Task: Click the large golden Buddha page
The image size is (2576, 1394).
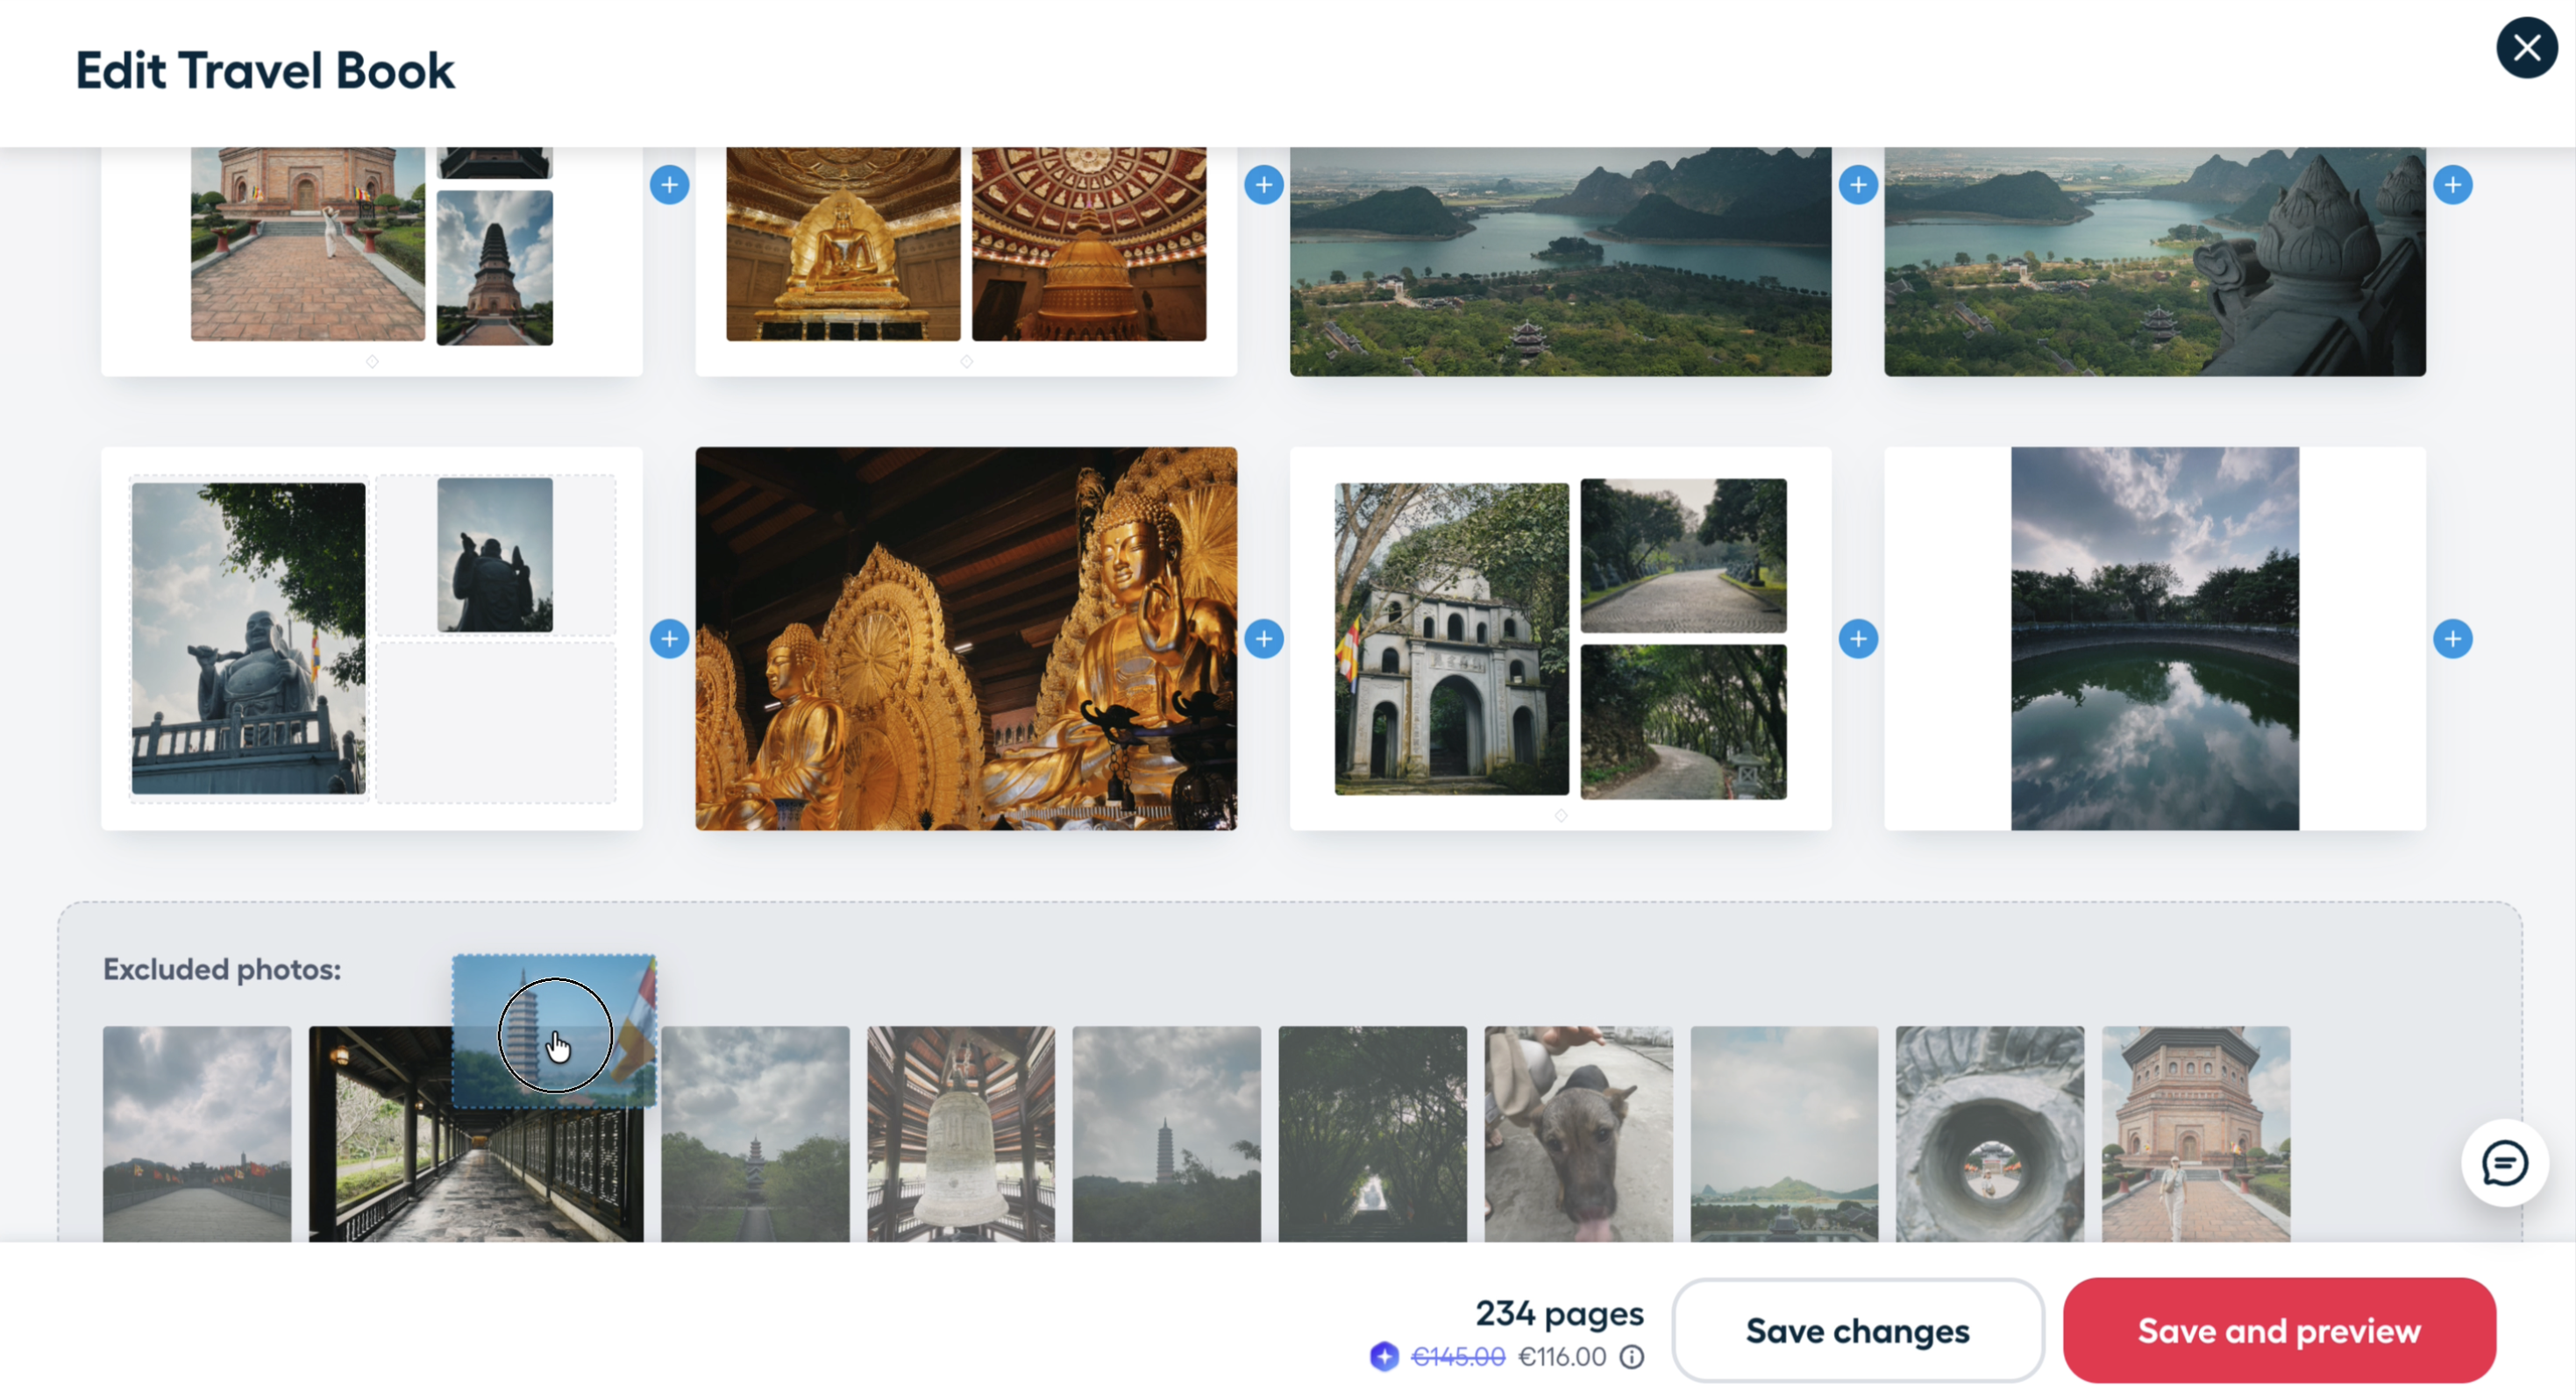Action: [966, 639]
